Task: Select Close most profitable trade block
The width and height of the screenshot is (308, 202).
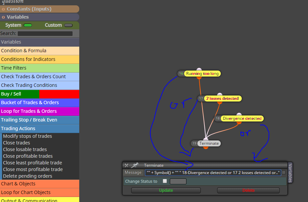Action: (33, 170)
